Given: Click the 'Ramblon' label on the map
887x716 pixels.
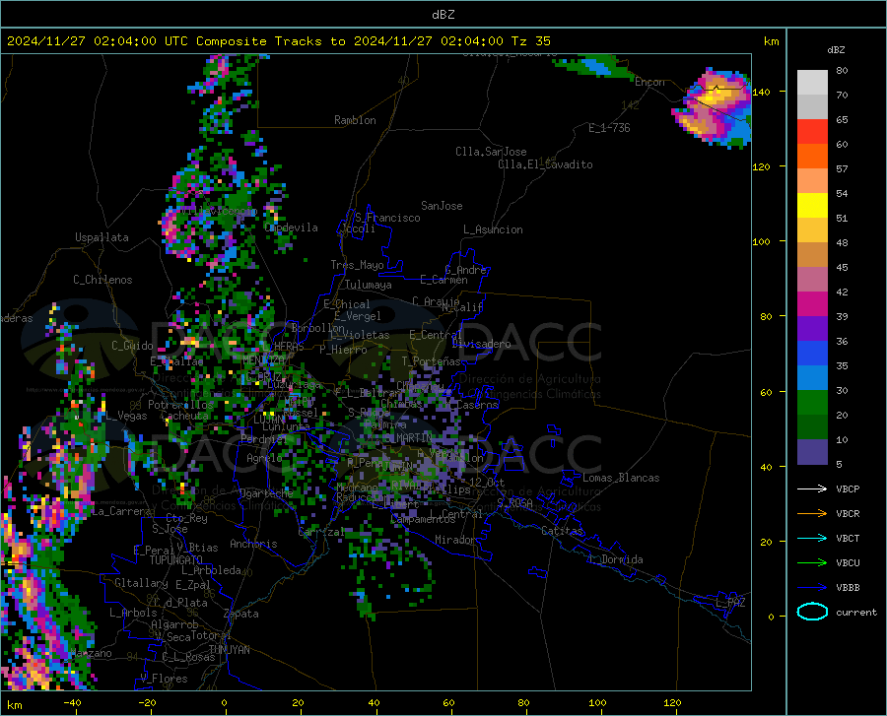Looking at the screenshot, I should pos(355,120).
